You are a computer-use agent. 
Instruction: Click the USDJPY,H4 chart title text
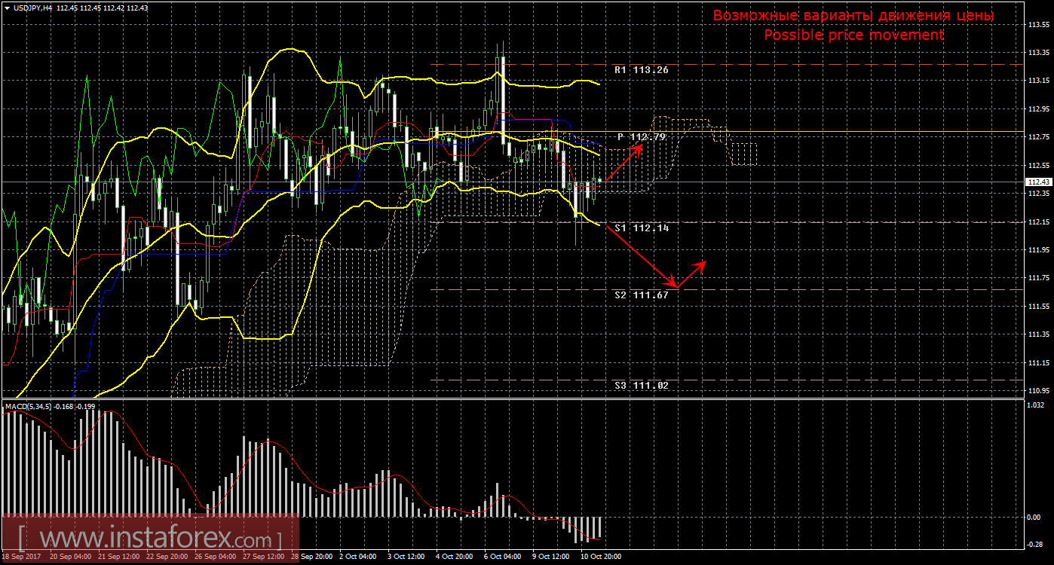pyautogui.click(x=32, y=8)
